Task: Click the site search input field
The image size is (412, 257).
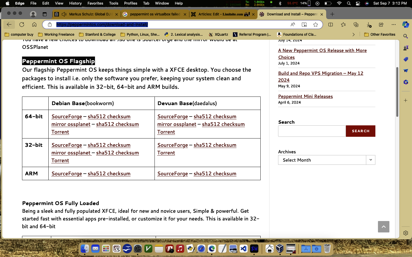Action: (x=312, y=131)
